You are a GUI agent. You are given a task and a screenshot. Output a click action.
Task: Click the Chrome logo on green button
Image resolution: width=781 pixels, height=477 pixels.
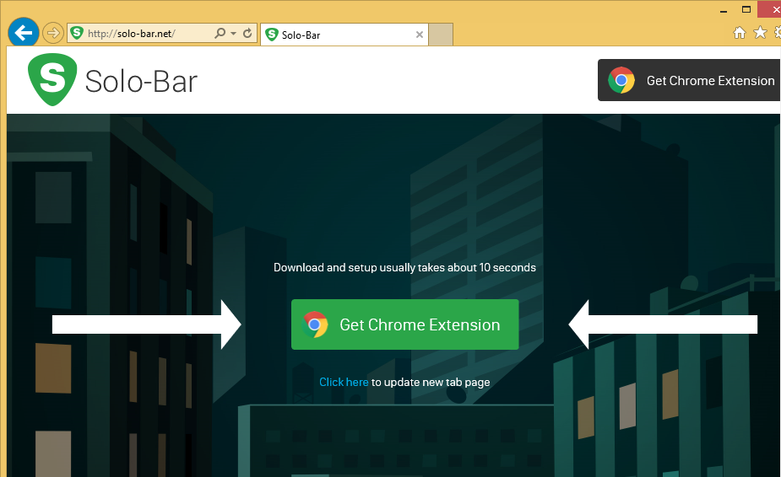[x=316, y=324]
